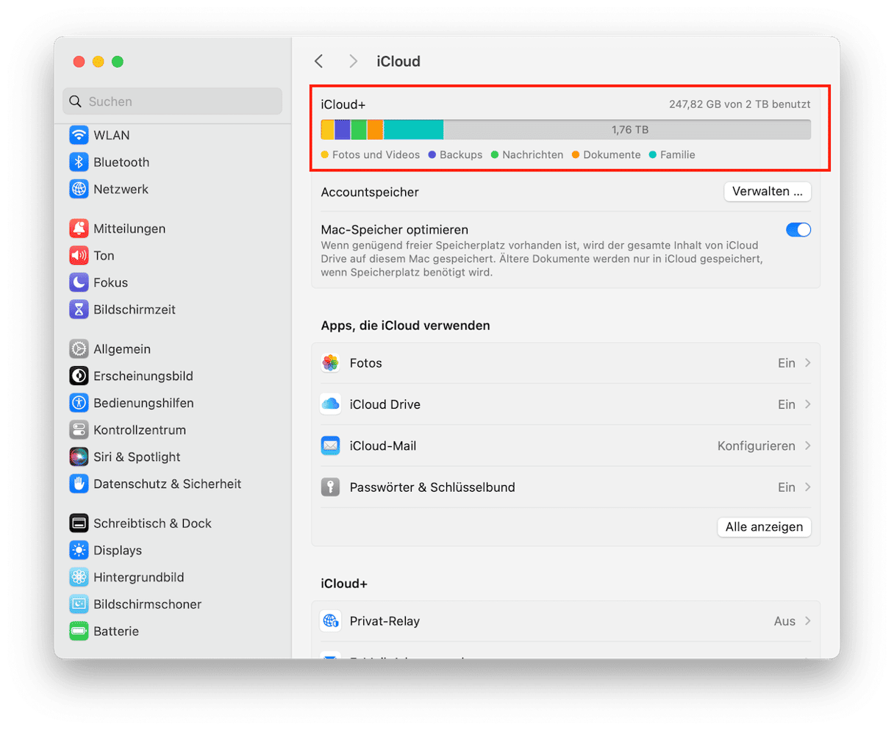Open iCloud-Mail Konfigurieren chevron
Viewport: 894px width, 730px height.
click(x=807, y=445)
